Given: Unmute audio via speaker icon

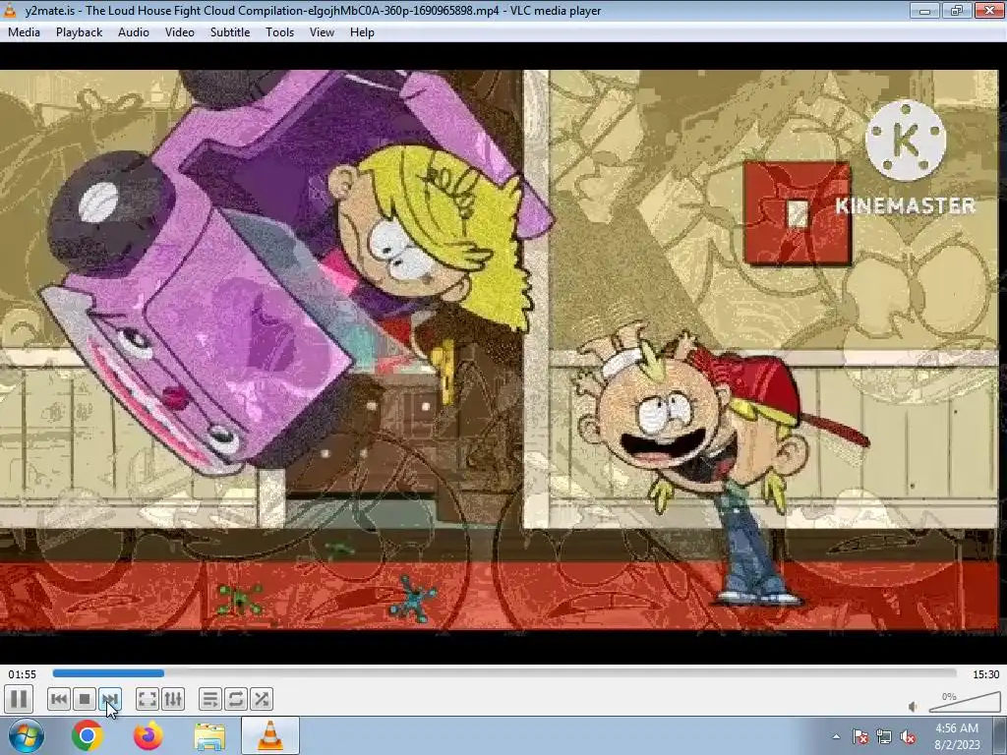Looking at the screenshot, I should (x=913, y=707).
